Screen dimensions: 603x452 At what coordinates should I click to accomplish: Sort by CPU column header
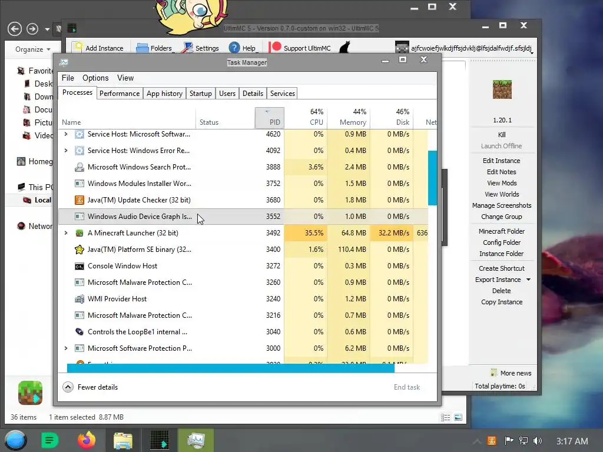tap(306, 118)
